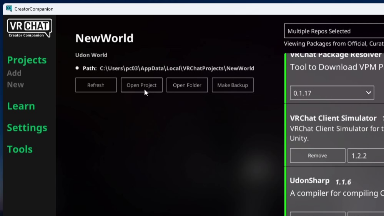Click the UdonSharp version 1.1.6 text
This screenshot has height=216, width=384.
pyautogui.click(x=343, y=182)
